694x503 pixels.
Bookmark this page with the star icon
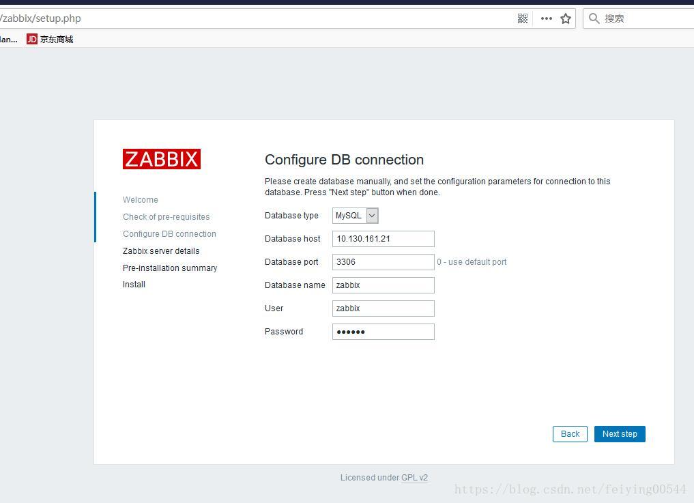(566, 18)
